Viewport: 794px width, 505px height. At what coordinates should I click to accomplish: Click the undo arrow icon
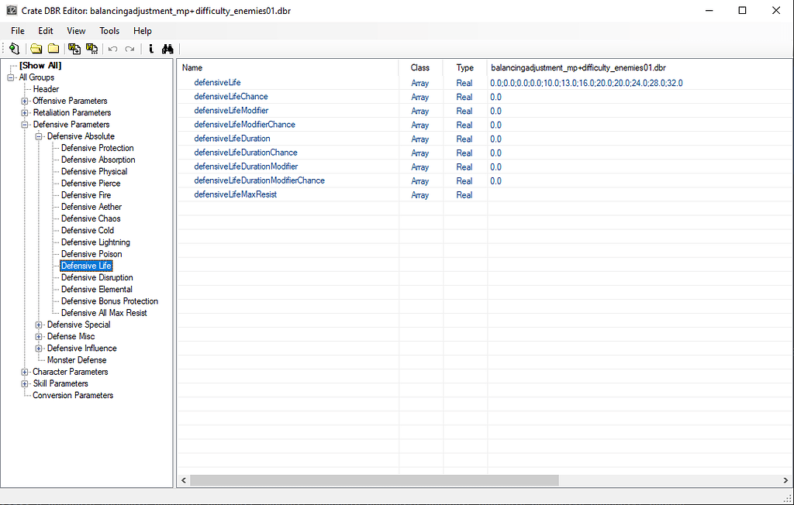tap(113, 49)
